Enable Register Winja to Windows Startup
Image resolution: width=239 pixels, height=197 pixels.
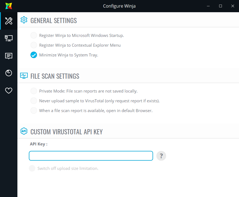point(34,35)
